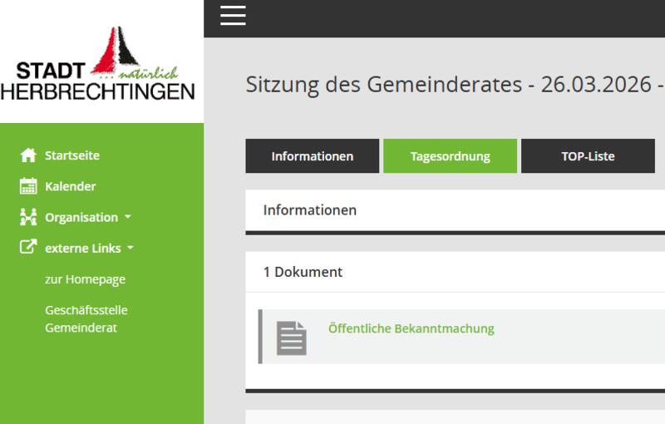Open the Kalender sidebar link

[x=70, y=186]
